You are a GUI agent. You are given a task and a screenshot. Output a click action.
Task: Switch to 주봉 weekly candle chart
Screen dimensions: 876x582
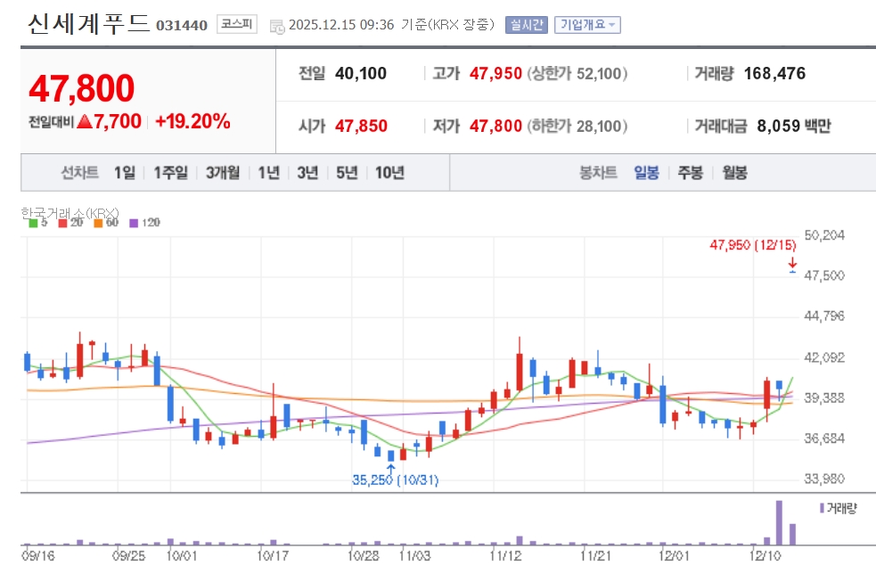click(690, 173)
